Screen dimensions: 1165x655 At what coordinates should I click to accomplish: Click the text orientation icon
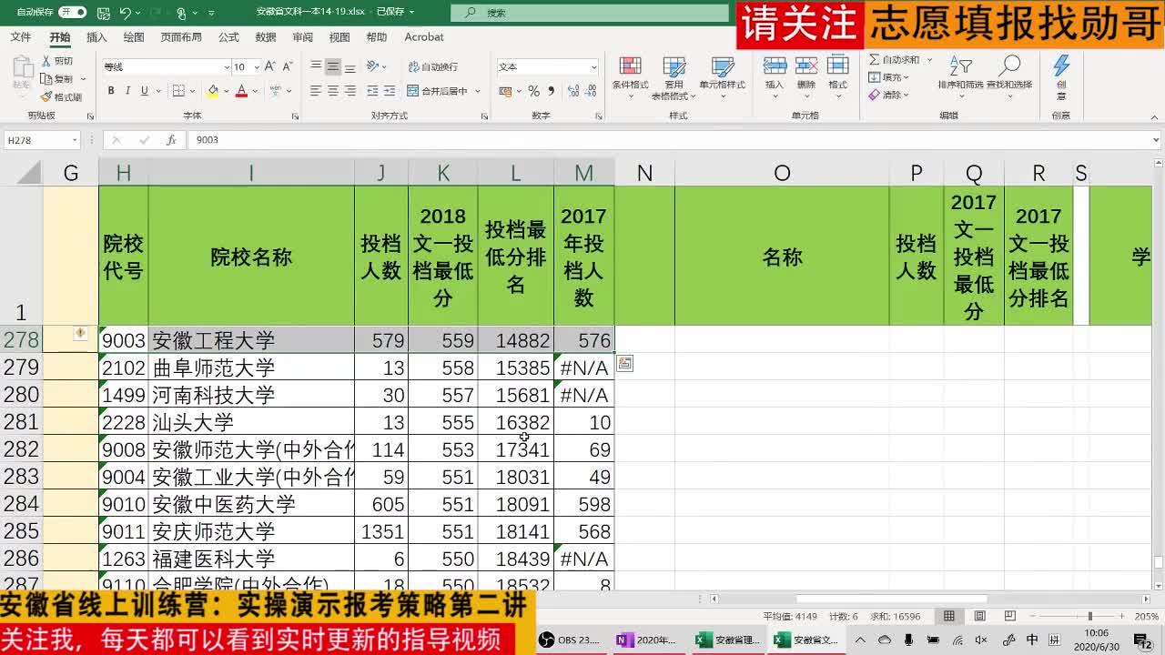[x=373, y=66]
